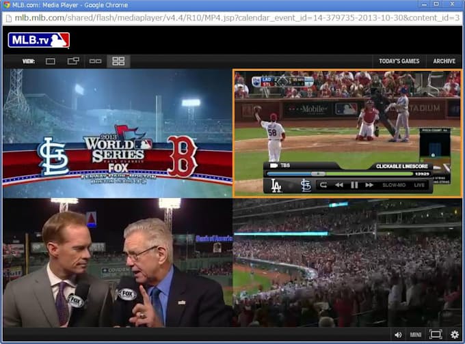Open TODAY'S GAMES tab
This screenshot has width=465, height=344.
click(399, 61)
